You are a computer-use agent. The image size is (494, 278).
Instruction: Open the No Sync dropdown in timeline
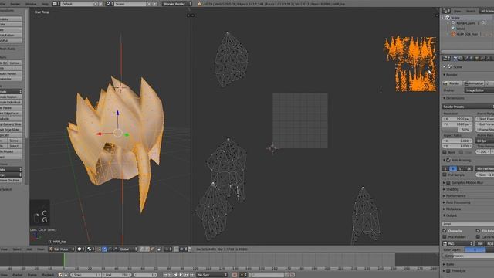point(211,275)
